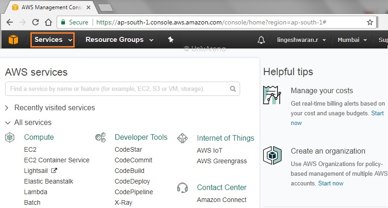Open the notifications bell icon
Image resolution: width=388 pixels, height=208 pixels.
coord(261,40)
